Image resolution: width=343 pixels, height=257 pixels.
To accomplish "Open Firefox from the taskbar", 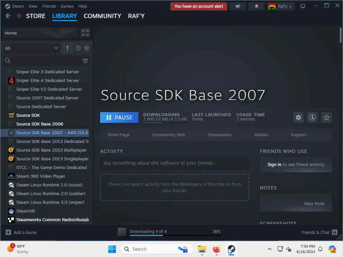I will pos(216,249).
